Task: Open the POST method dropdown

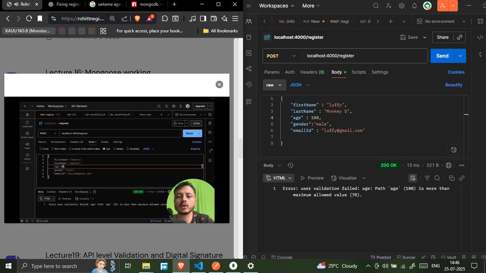Action: pyautogui.click(x=282, y=56)
